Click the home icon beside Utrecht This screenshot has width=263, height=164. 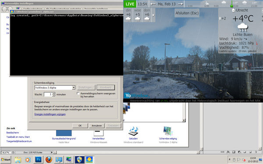(x=233, y=10)
